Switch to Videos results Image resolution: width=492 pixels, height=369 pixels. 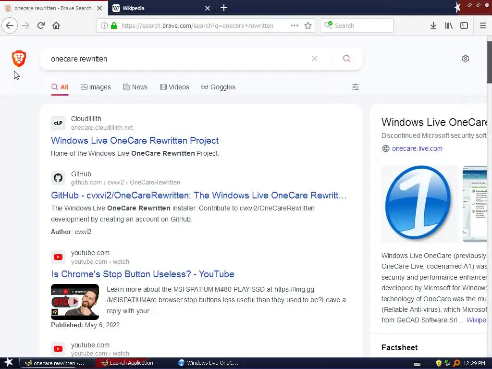[x=174, y=87]
